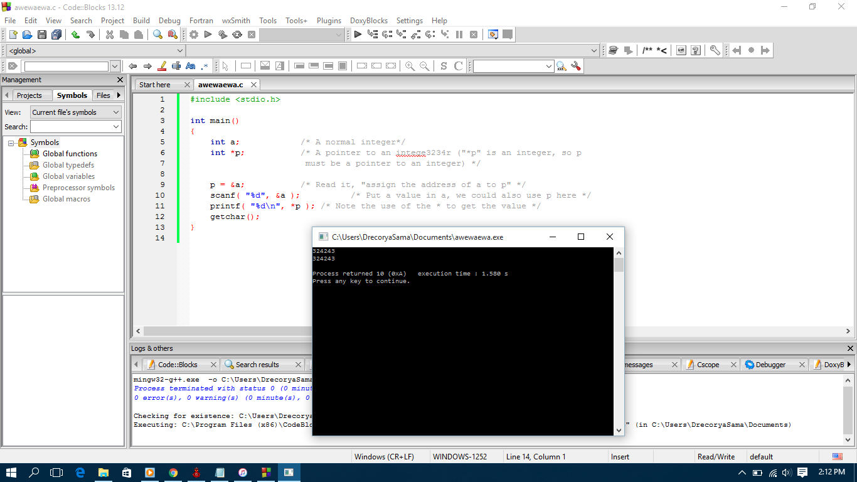Open the incremental search options magnifier icon
Image resolution: width=857 pixels, height=482 pixels.
point(562,65)
